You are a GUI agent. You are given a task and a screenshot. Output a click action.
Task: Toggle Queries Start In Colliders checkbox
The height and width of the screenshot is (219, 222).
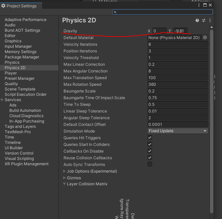[150, 144]
